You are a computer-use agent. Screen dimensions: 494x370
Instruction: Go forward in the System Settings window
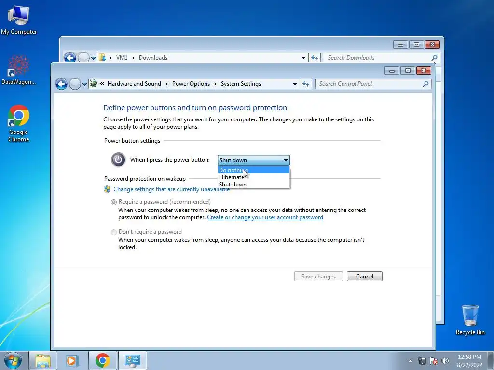click(75, 84)
